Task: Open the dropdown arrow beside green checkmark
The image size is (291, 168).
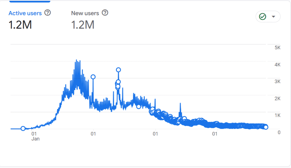Action: [x=273, y=17]
